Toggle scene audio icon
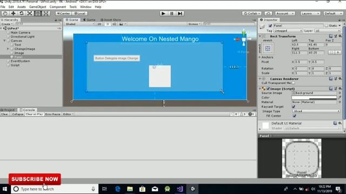This screenshot has width=346, height=194. click(114, 24)
